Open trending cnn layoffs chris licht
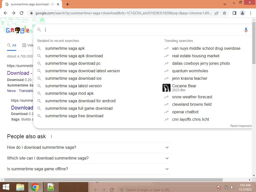256x192 pixels. tap(190, 119)
